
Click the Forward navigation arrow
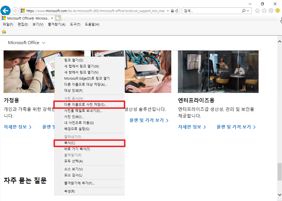click(15, 11)
